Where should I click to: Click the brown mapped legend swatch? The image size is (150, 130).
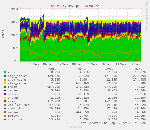coord(5,112)
